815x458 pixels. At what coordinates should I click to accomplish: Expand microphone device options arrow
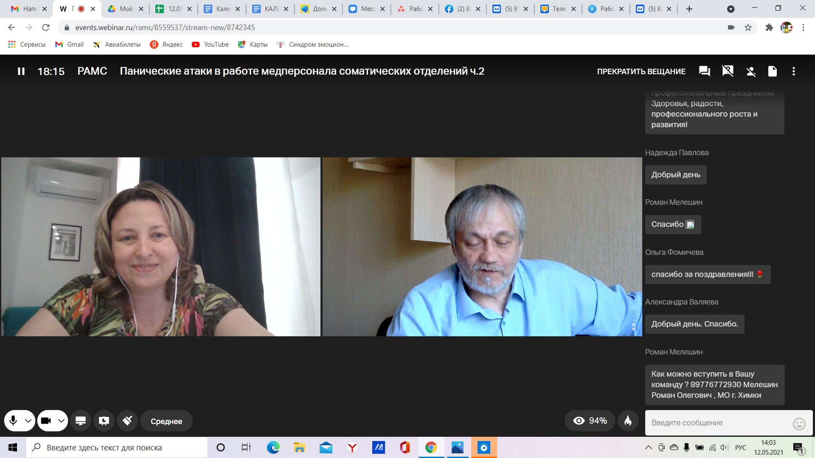point(28,421)
